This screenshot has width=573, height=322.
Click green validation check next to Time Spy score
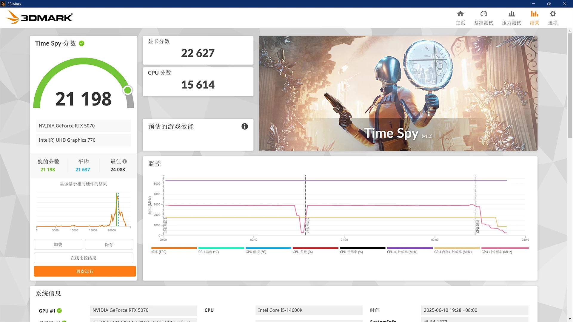point(81,44)
